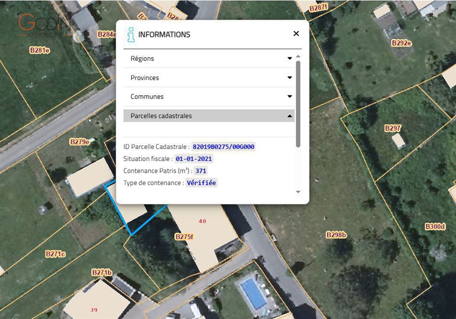Screen dimensions: 456x319
Task: Click the swimming pool on the map
Action: 253,294
